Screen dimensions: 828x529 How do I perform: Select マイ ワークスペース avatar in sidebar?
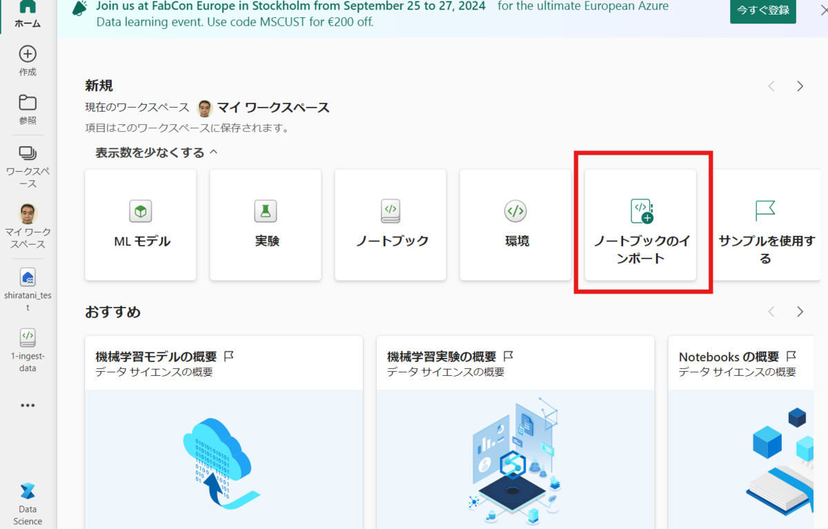[28, 213]
